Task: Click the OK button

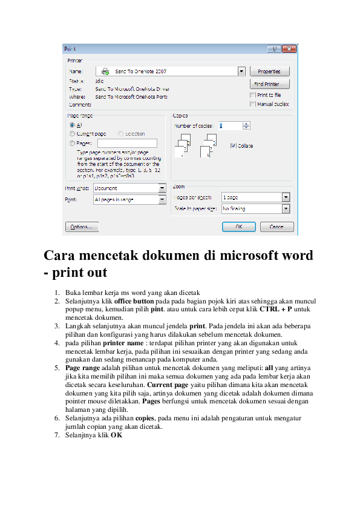Action: coord(239,227)
